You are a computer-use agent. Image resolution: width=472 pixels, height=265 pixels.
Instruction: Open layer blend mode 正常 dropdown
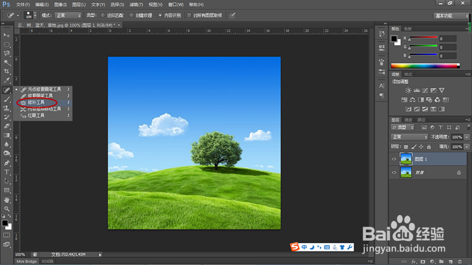tap(409, 137)
